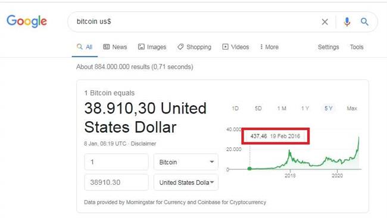Open the News results tab
387x218 pixels.
click(x=115, y=47)
